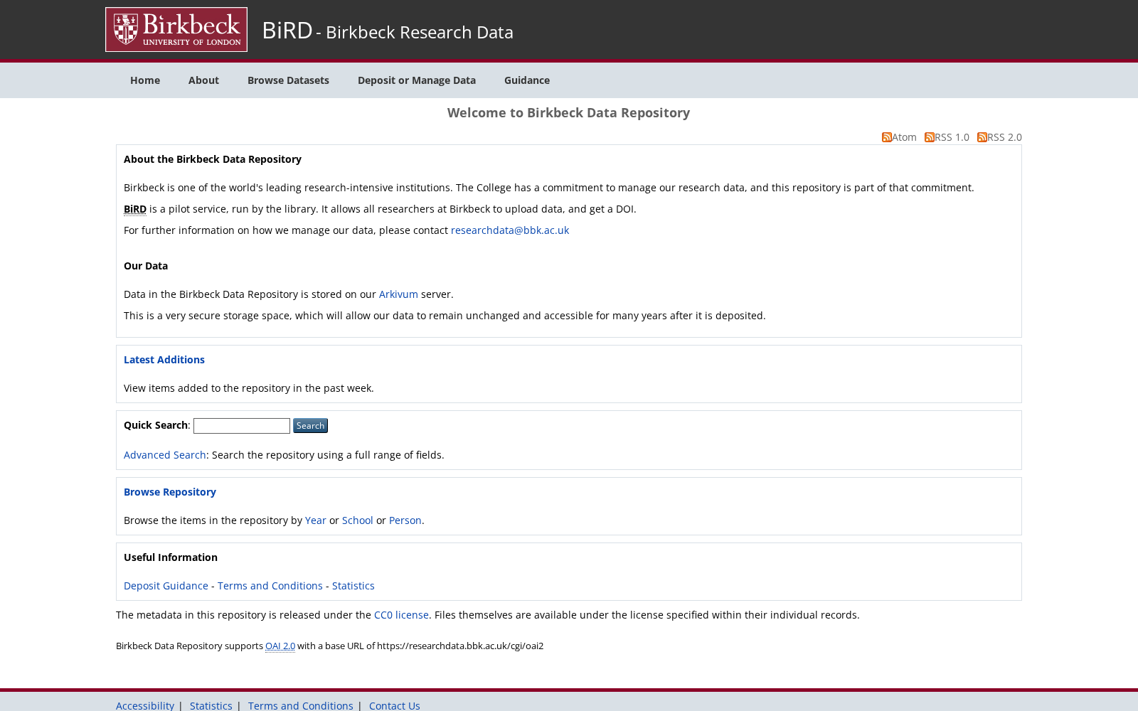This screenshot has height=711, width=1138.
Task: Open the Browse Repository link
Action: coord(170,492)
